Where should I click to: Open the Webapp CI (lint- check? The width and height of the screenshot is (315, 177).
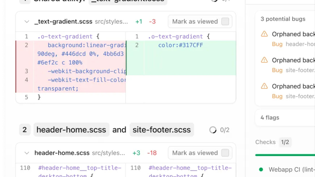292,170
